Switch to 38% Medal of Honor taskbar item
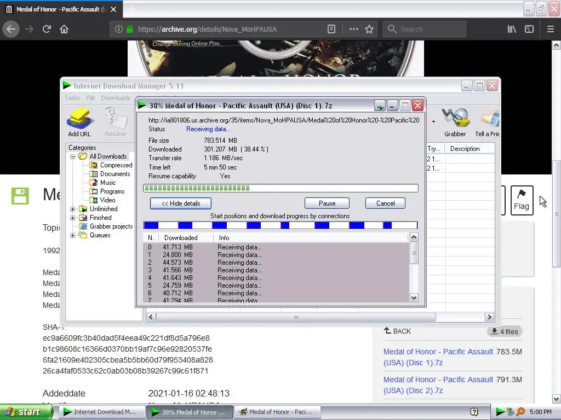 click(x=190, y=412)
